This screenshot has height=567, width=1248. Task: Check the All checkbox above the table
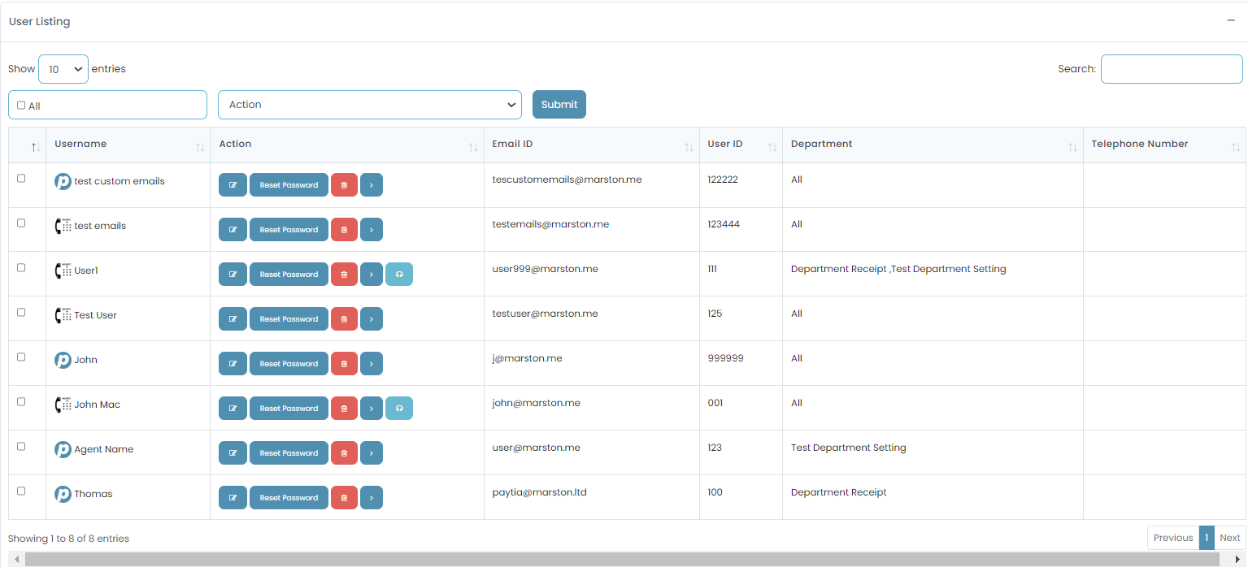tap(20, 104)
